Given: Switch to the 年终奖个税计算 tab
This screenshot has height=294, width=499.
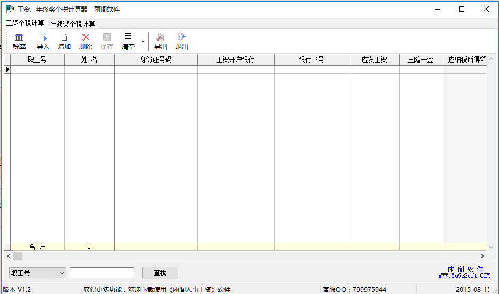Looking at the screenshot, I should (x=73, y=24).
